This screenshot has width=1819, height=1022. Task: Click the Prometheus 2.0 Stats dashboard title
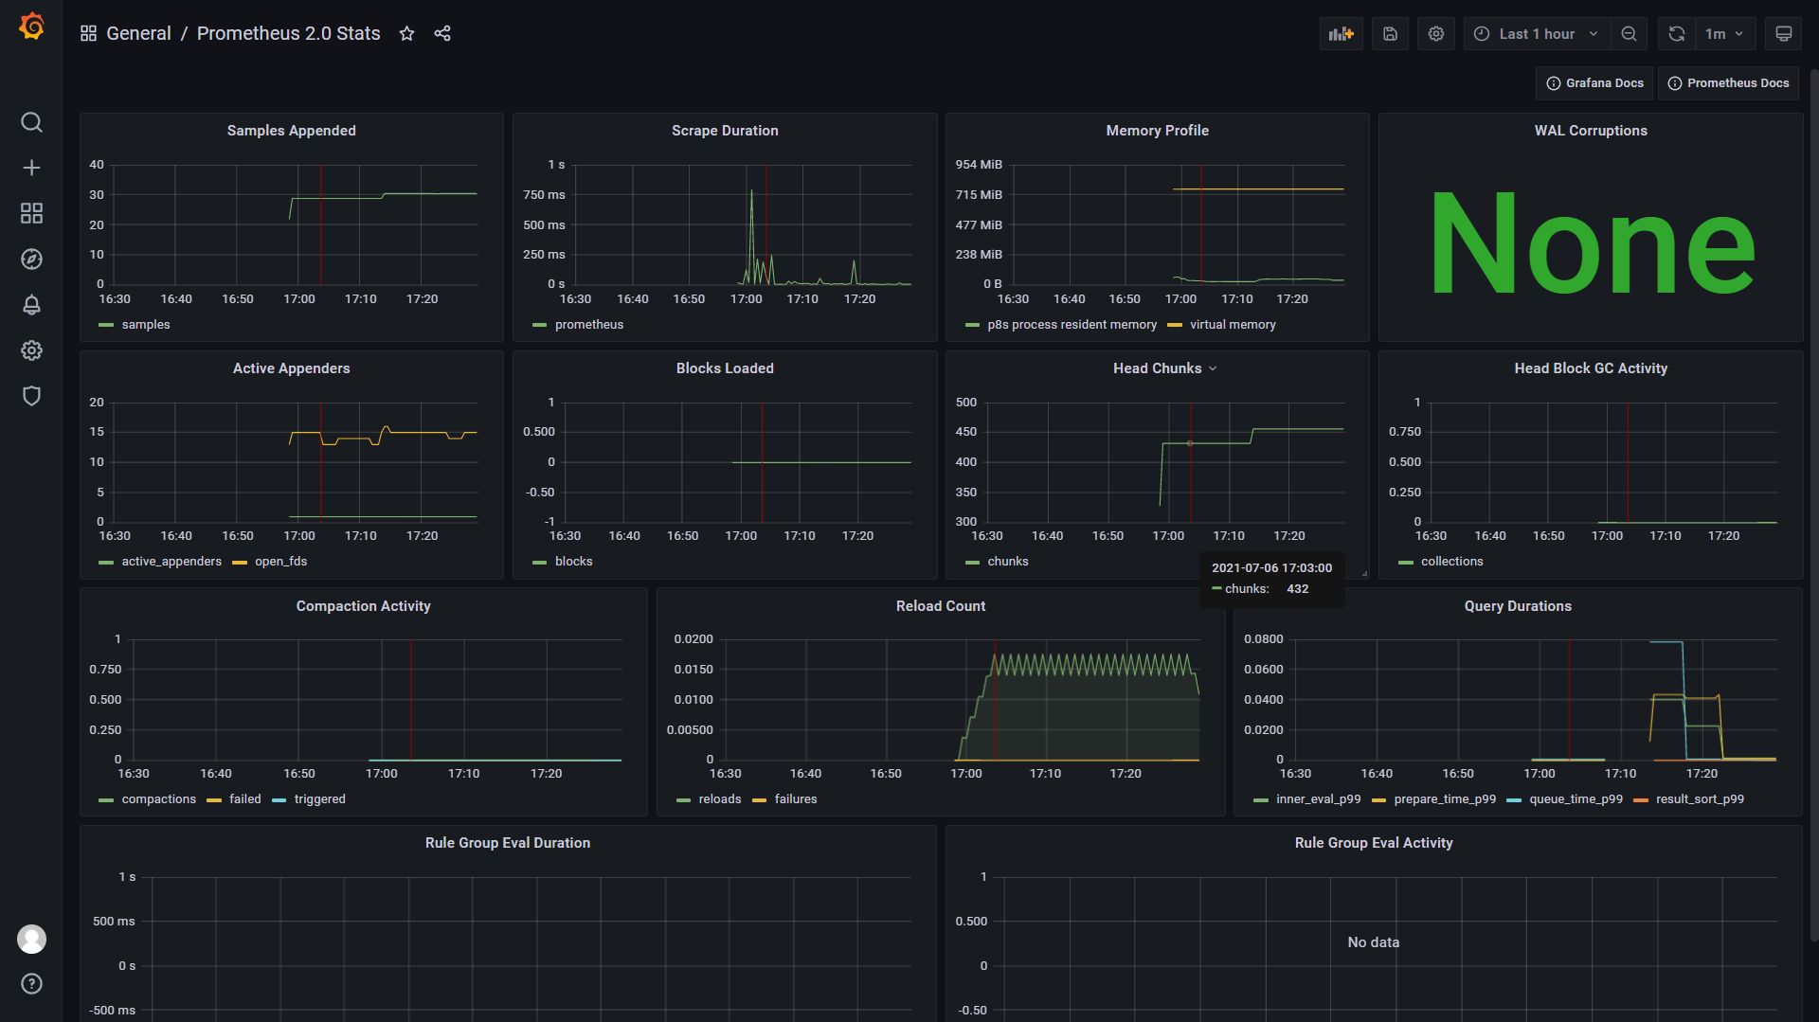coord(288,33)
